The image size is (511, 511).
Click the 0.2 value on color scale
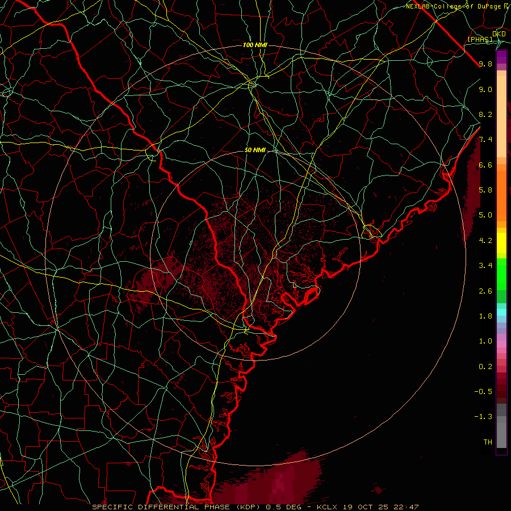click(485, 367)
